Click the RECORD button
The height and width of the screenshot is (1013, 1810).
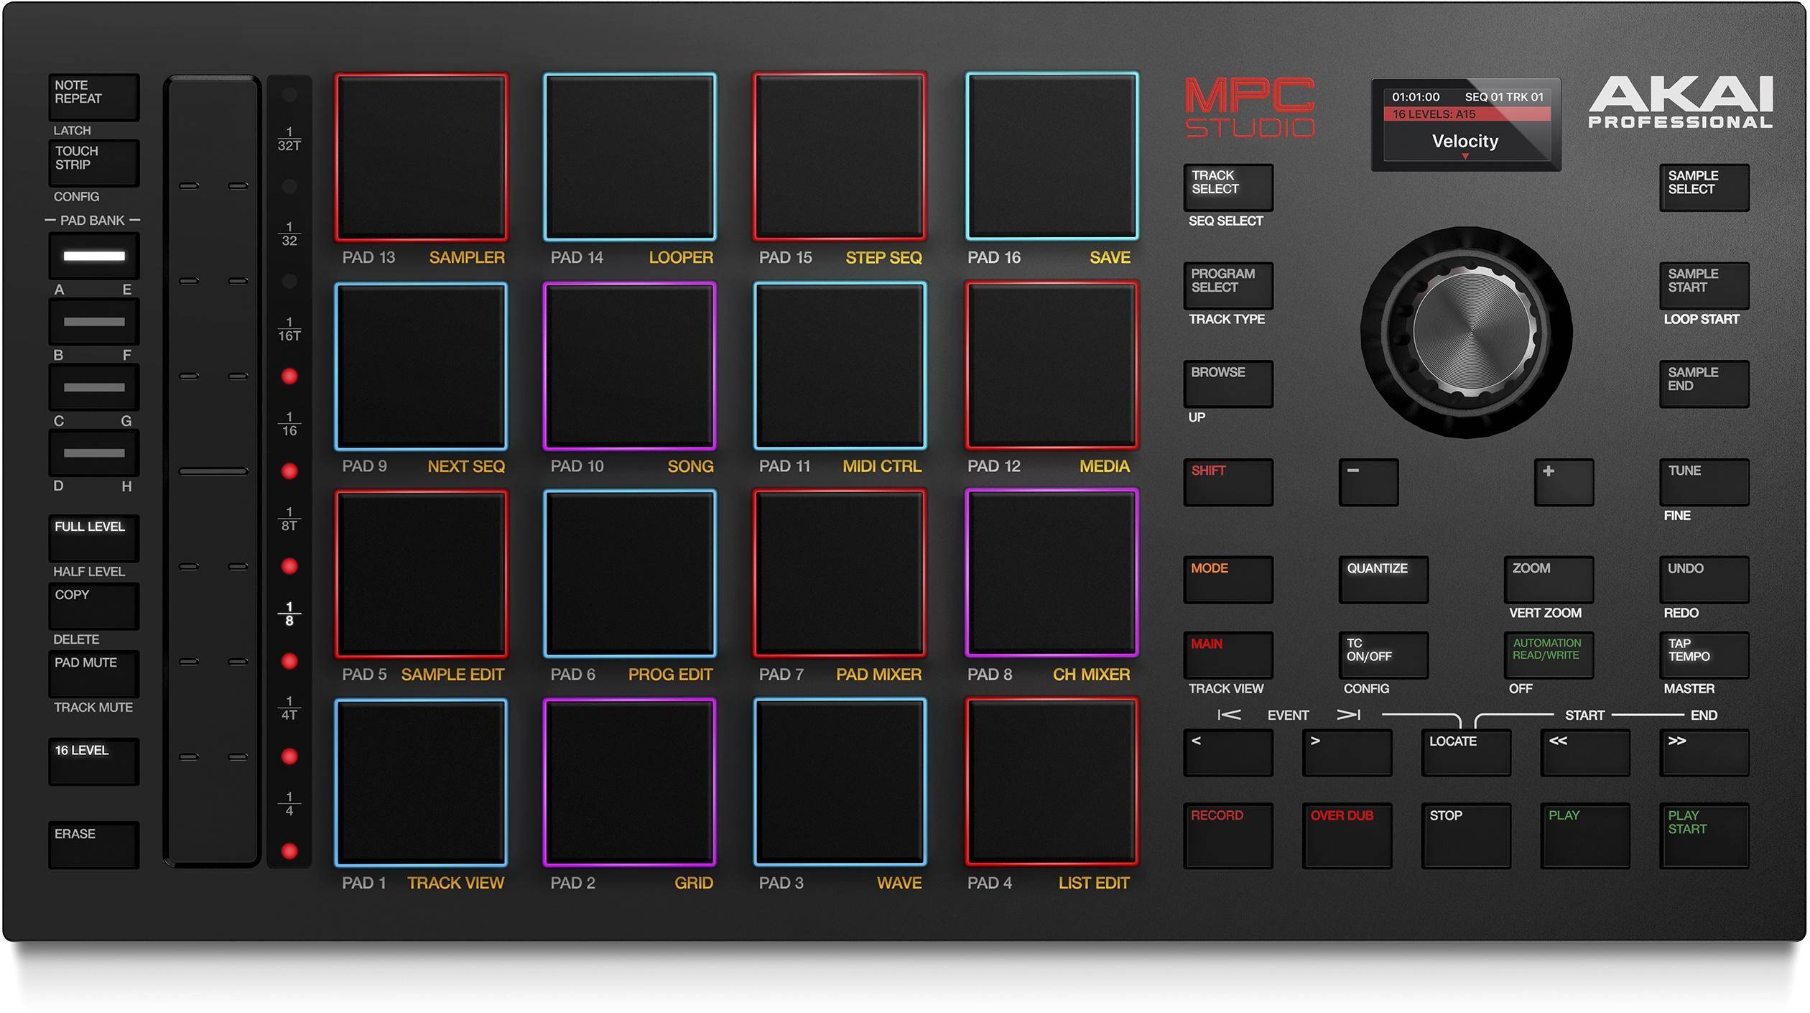tap(1228, 836)
